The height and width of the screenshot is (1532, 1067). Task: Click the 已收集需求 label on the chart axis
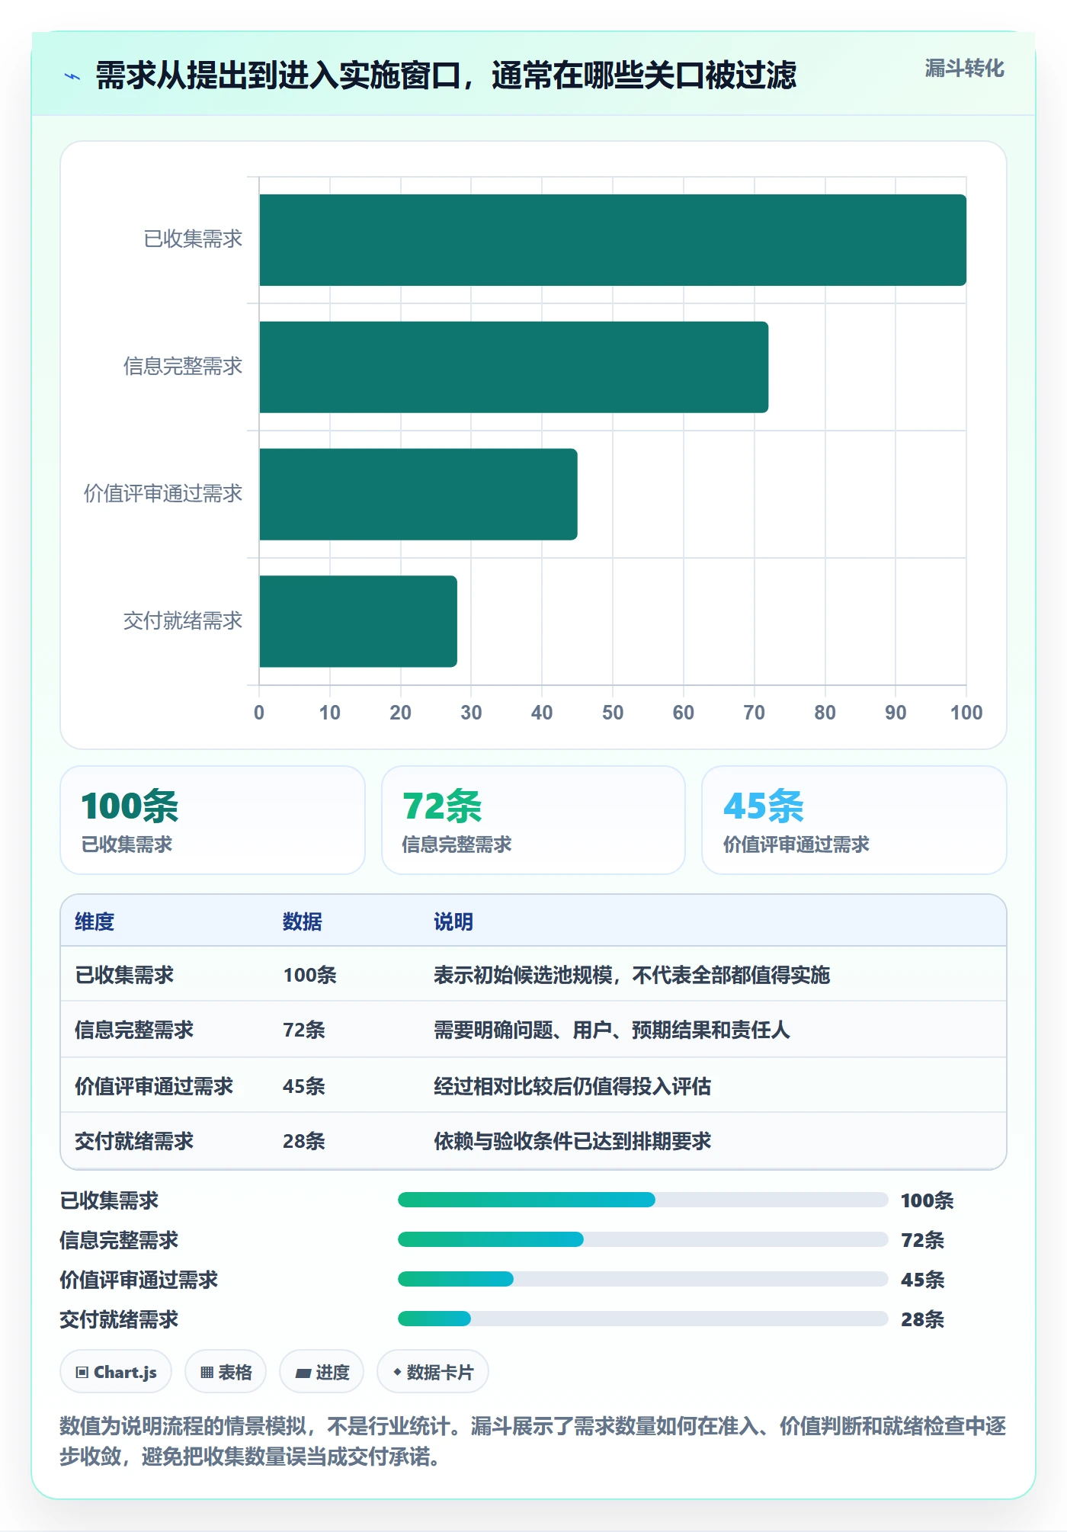[x=193, y=239]
